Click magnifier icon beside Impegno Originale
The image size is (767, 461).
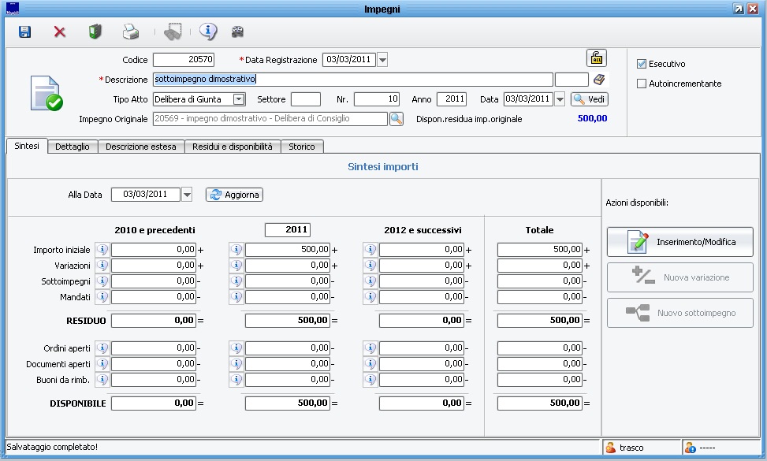click(x=396, y=119)
